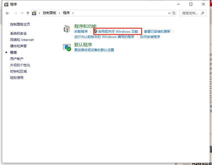
Task: Select 程序 in the address breadcrumb
Action: [66, 13]
